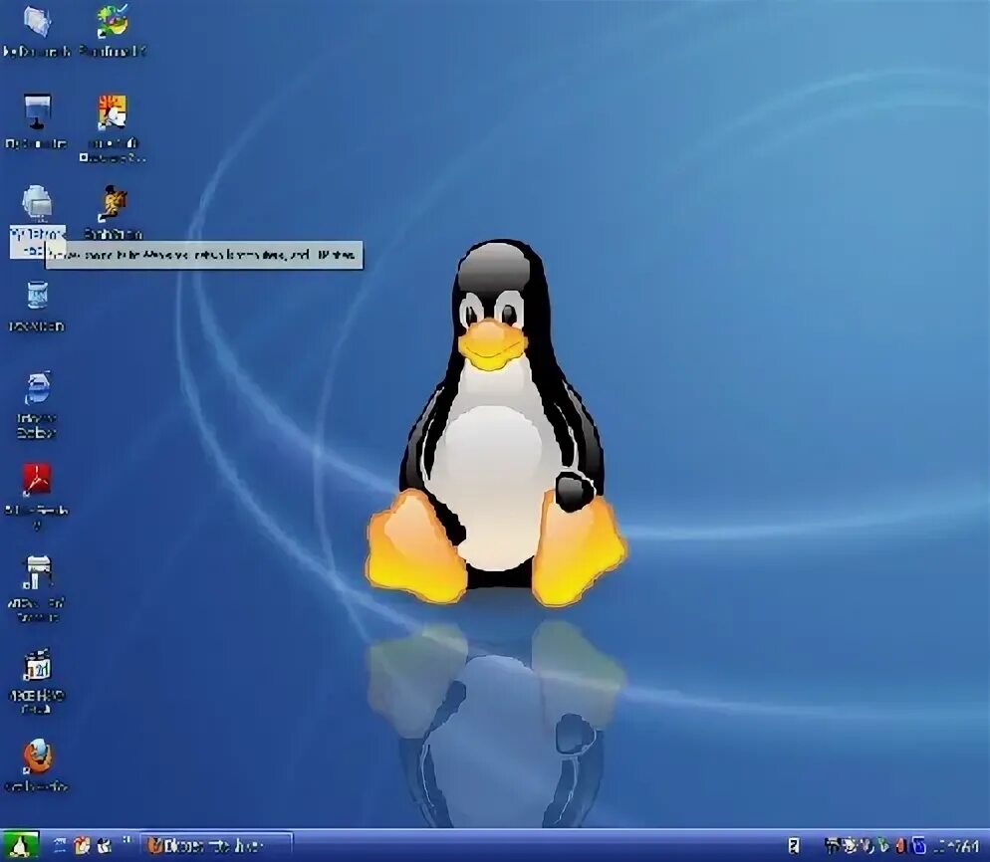Open the Recycle Bin icon
The width and height of the screenshot is (990, 862).
[37, 296]
